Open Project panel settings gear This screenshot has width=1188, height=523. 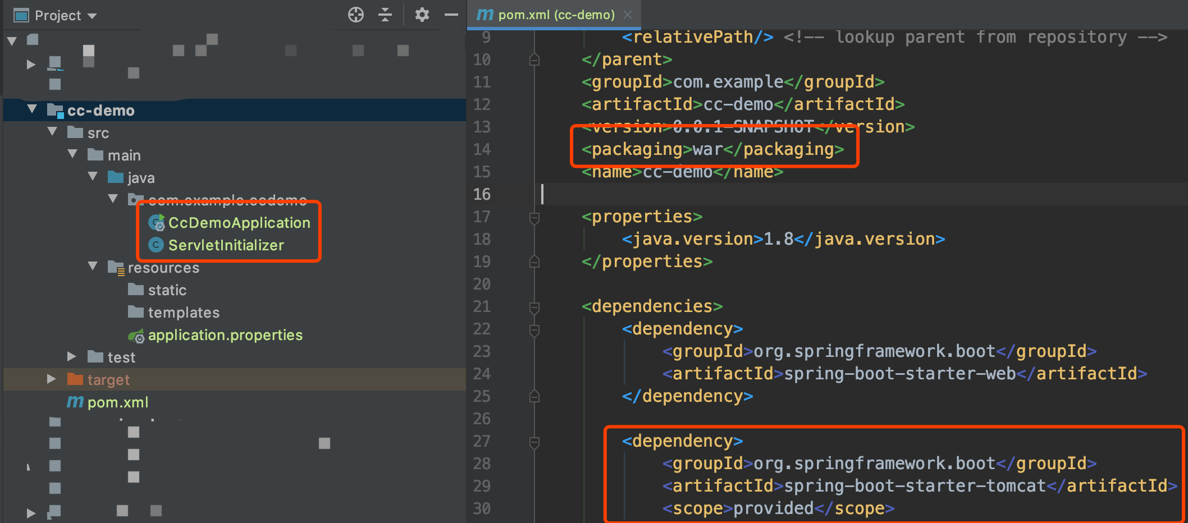(x=422, y=15)
